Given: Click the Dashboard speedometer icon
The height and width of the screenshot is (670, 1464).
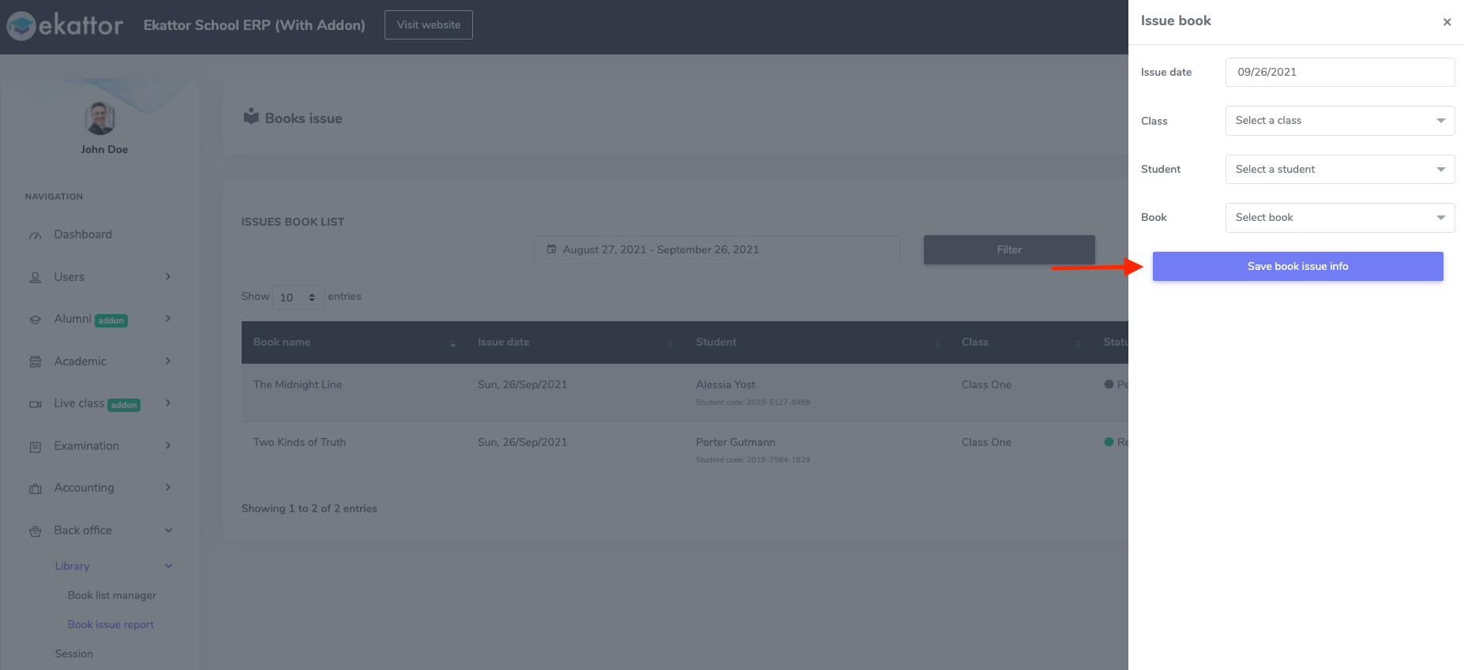Looking at the screenshot, I should coord(35,235).
